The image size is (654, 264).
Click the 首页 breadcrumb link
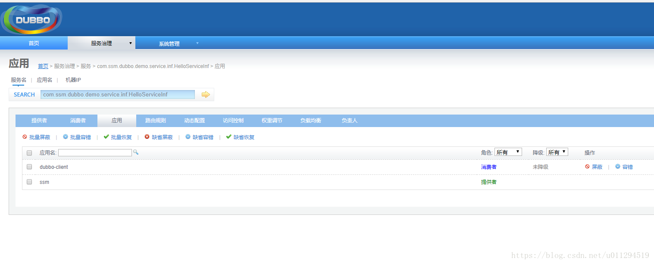pos(43,66)
